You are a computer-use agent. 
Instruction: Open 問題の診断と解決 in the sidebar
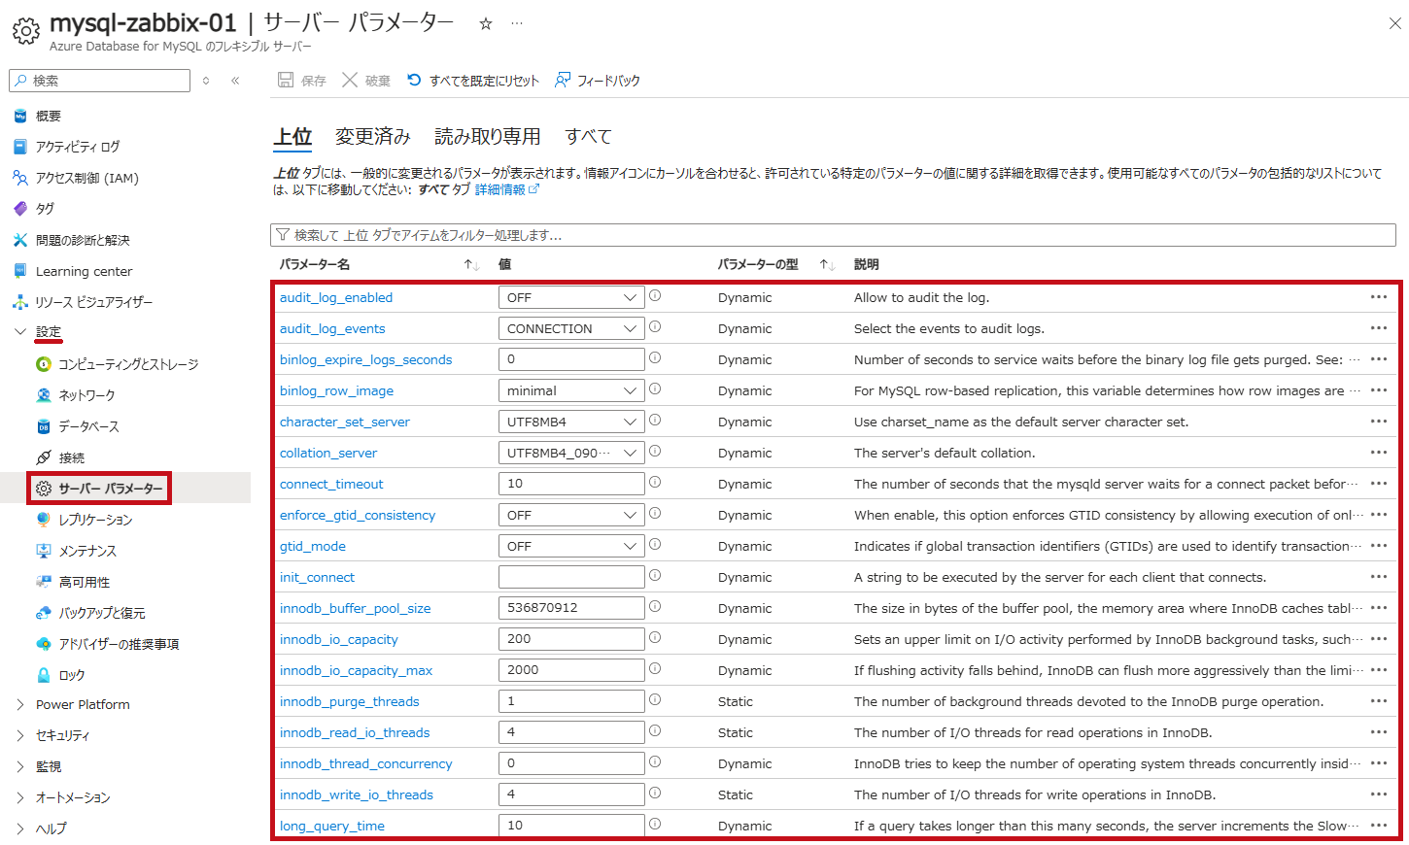coord(83,240)
